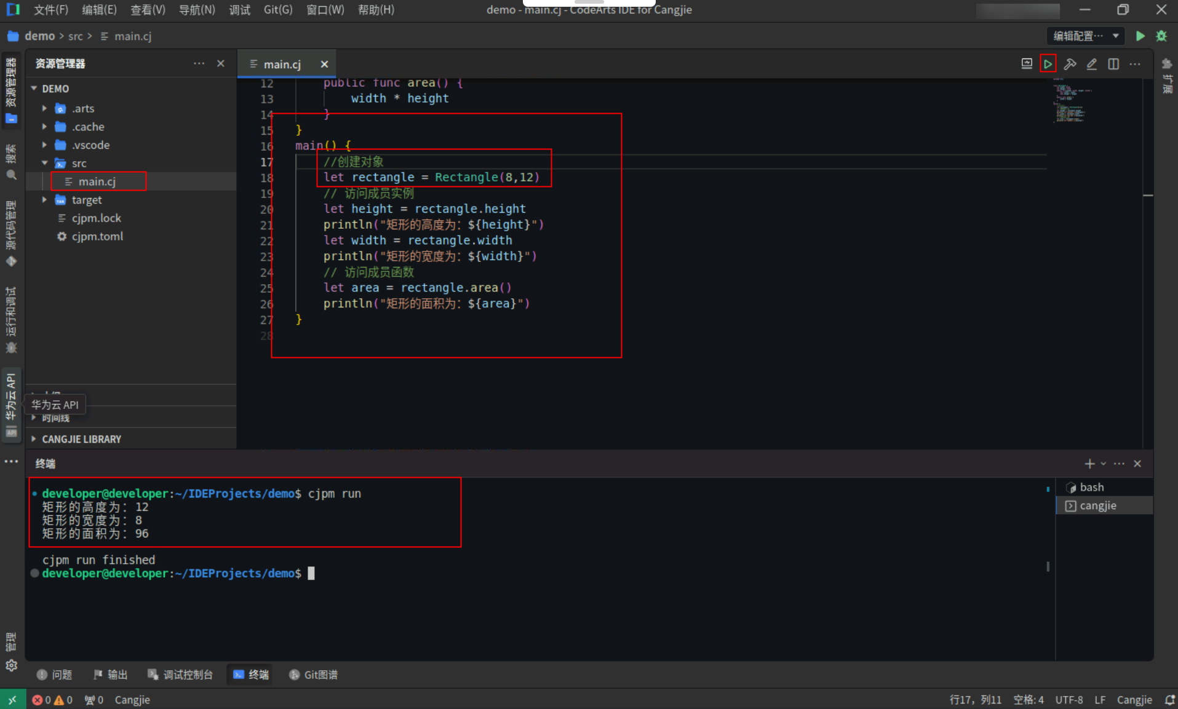This screenshot has height=709, width=1178.
Task: Switch to the Debug Console panel tab
Action: [x=180, y=675]
